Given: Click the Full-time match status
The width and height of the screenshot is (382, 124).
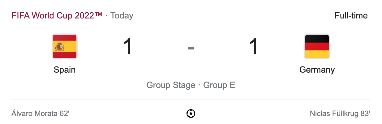Looking at the screenshot, I should coord(351,16).
